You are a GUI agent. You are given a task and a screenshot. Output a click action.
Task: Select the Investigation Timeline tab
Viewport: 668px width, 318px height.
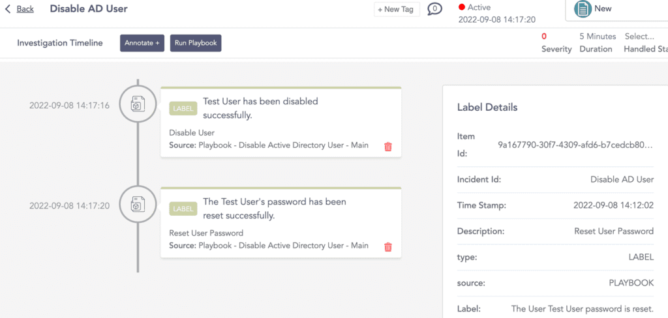(x=60, y=43)
